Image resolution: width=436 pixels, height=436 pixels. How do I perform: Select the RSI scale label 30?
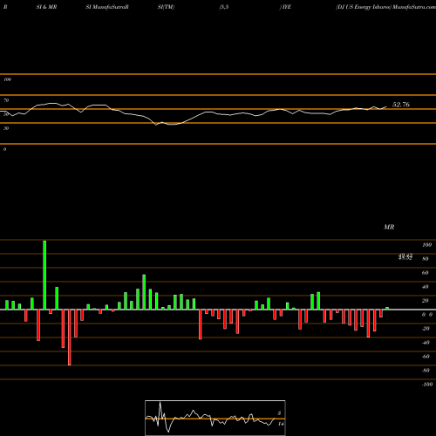pos(6,128)
